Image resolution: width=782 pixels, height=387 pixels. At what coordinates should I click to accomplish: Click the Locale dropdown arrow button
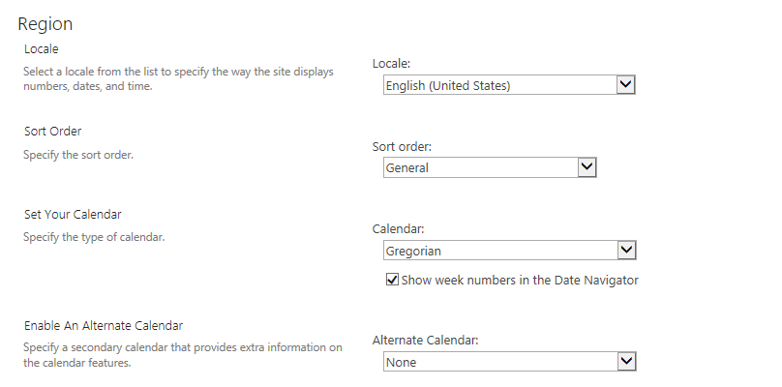tap(625, 85)
